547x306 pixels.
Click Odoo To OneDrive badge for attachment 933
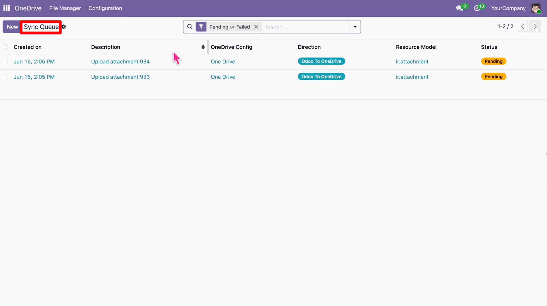(321, 77)
